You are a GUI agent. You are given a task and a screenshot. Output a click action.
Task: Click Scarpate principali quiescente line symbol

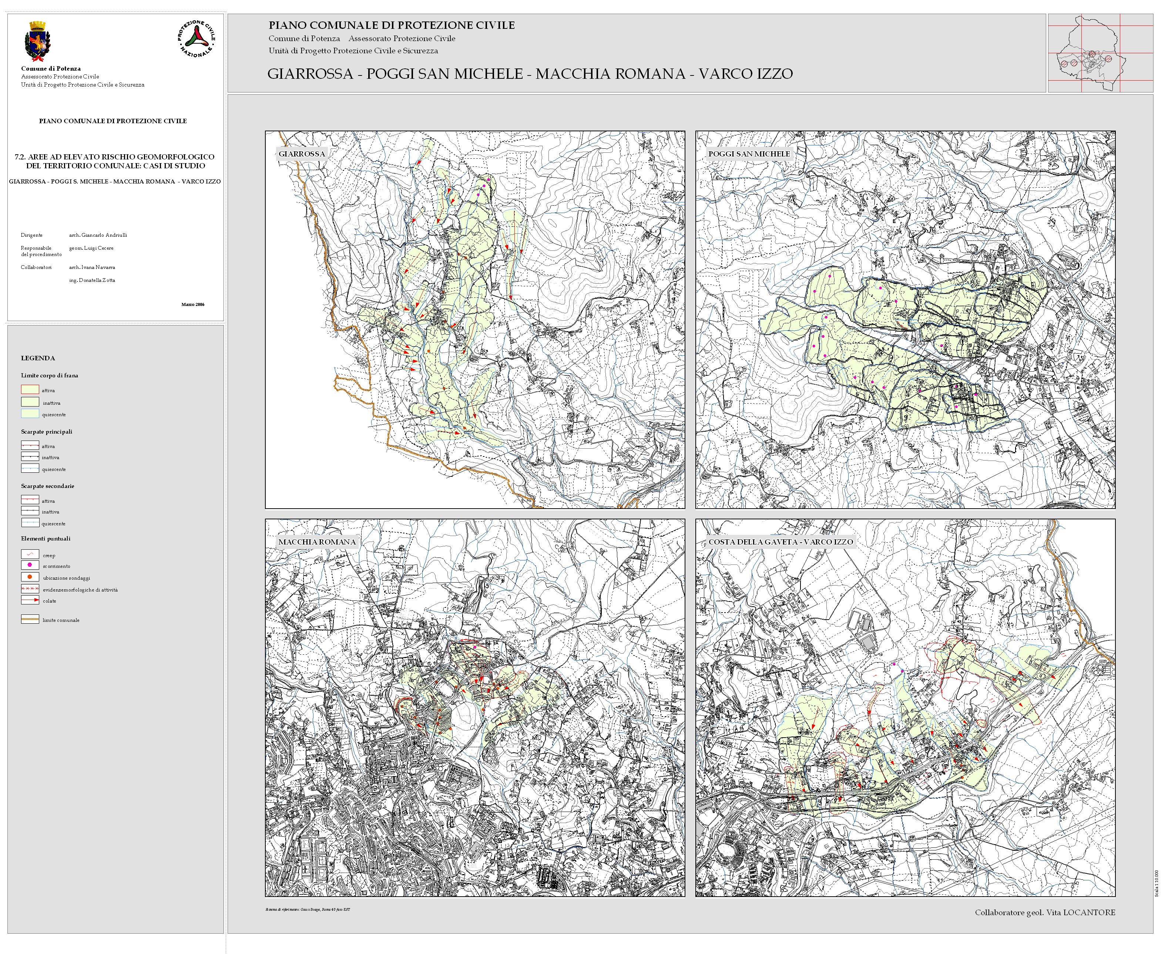(30, 468)
